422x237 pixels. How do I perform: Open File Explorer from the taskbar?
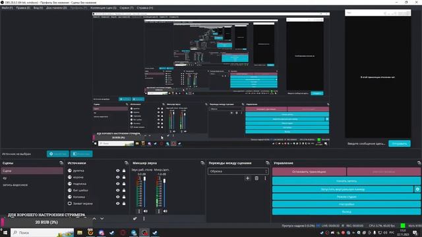coord(80,232)
